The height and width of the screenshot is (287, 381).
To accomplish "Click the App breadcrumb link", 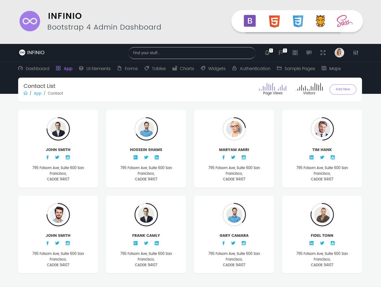I will pos(38,93).
